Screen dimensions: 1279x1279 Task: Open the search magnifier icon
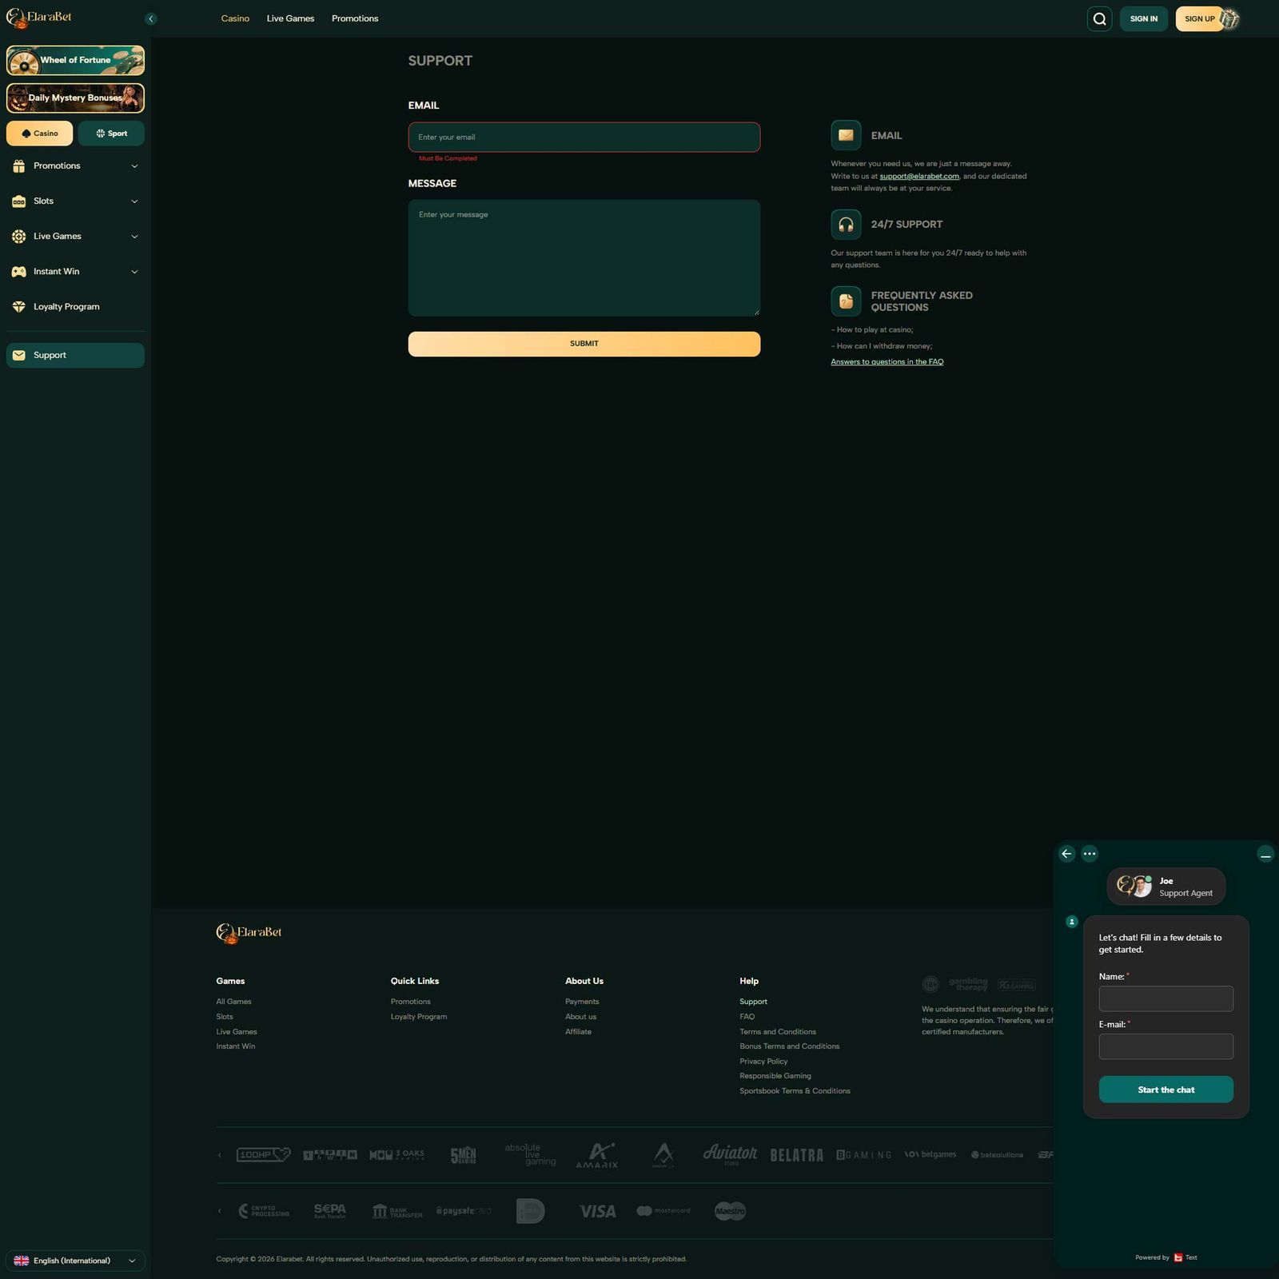[1099, 19]
